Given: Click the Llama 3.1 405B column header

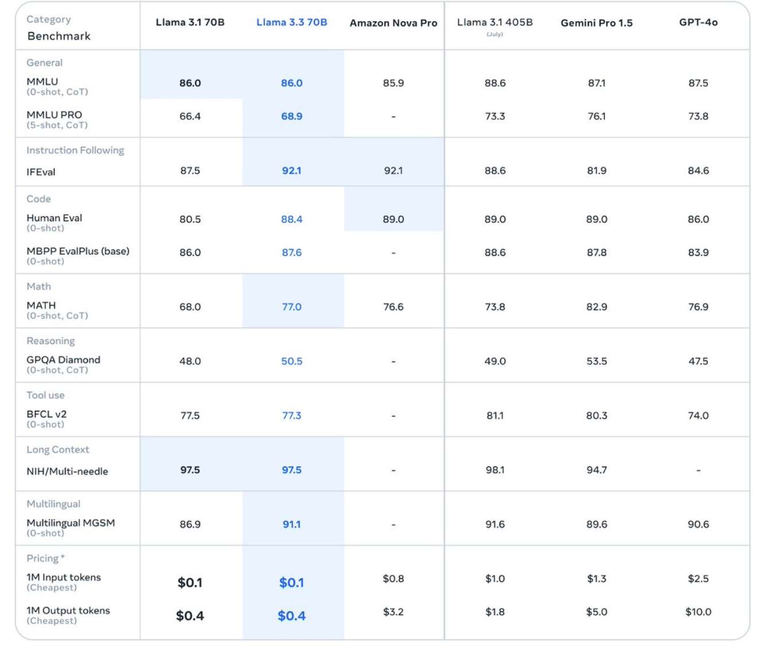Looking at the screenshot, I should point(495,22).
